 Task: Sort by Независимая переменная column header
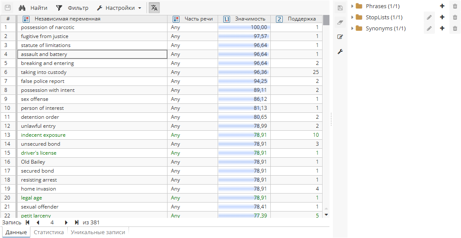[67, 19]
